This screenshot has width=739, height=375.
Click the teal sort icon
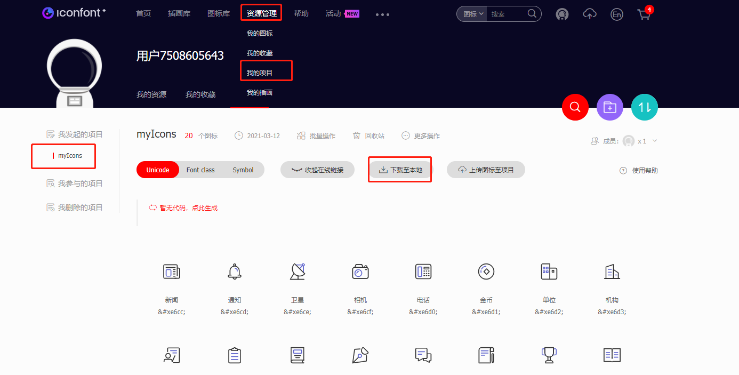pyautogui.click(x=644, y=107)
